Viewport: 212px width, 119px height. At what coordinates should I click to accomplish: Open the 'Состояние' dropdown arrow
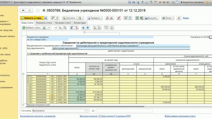tap(87, 111)
